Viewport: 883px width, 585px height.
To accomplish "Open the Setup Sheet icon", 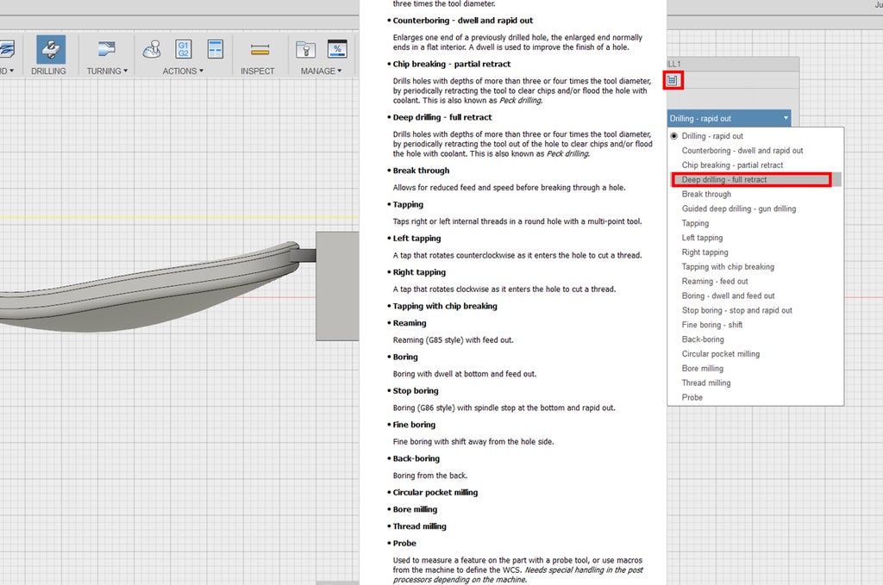I will (x=215, y=49).
